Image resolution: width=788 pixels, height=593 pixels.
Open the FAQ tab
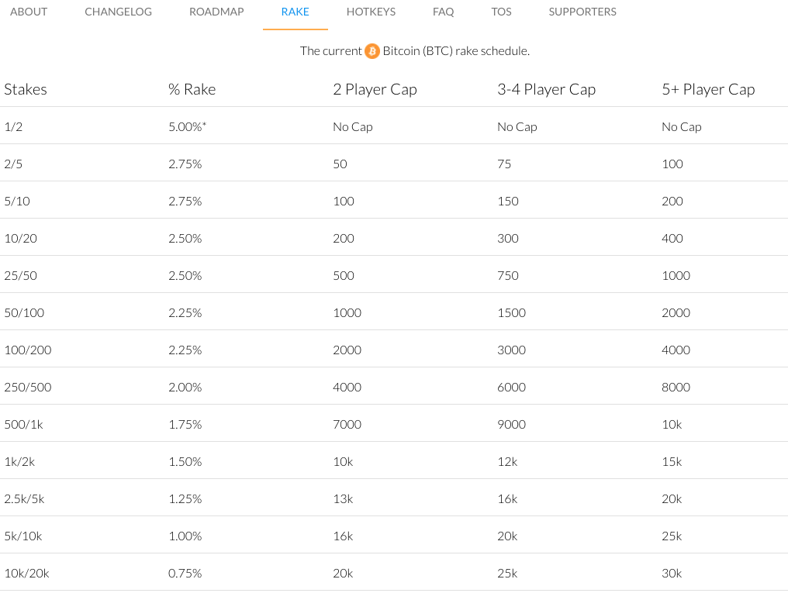tap(444, 12)
